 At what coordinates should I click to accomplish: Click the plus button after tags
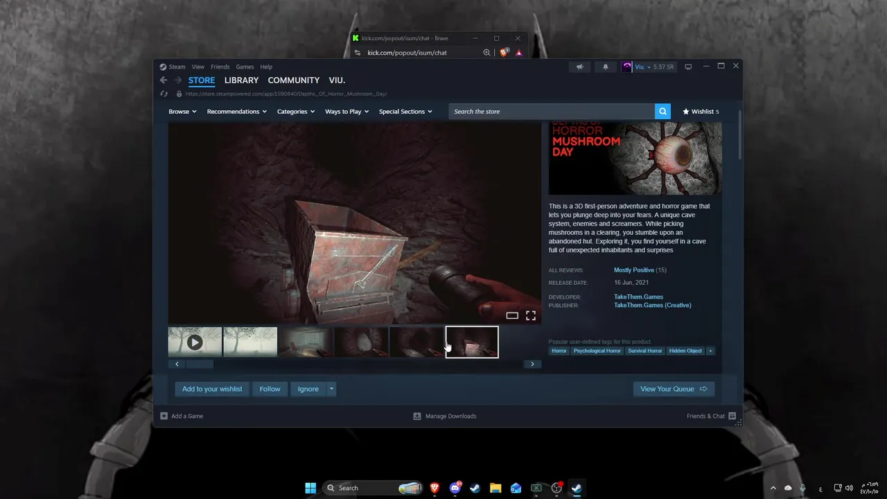click(710, 351)
